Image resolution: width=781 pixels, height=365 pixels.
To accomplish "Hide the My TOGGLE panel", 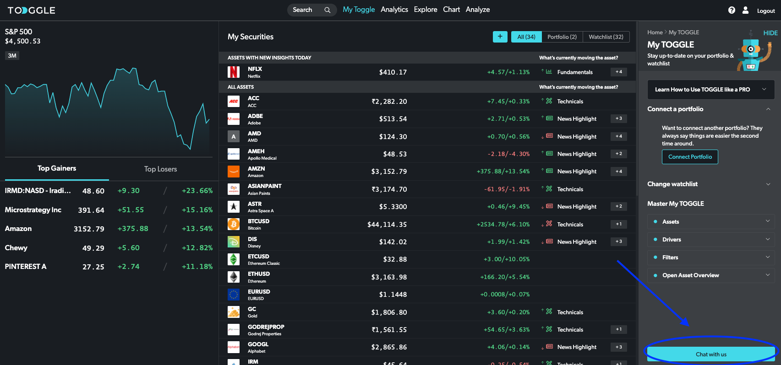I will (x=770, y=33).
